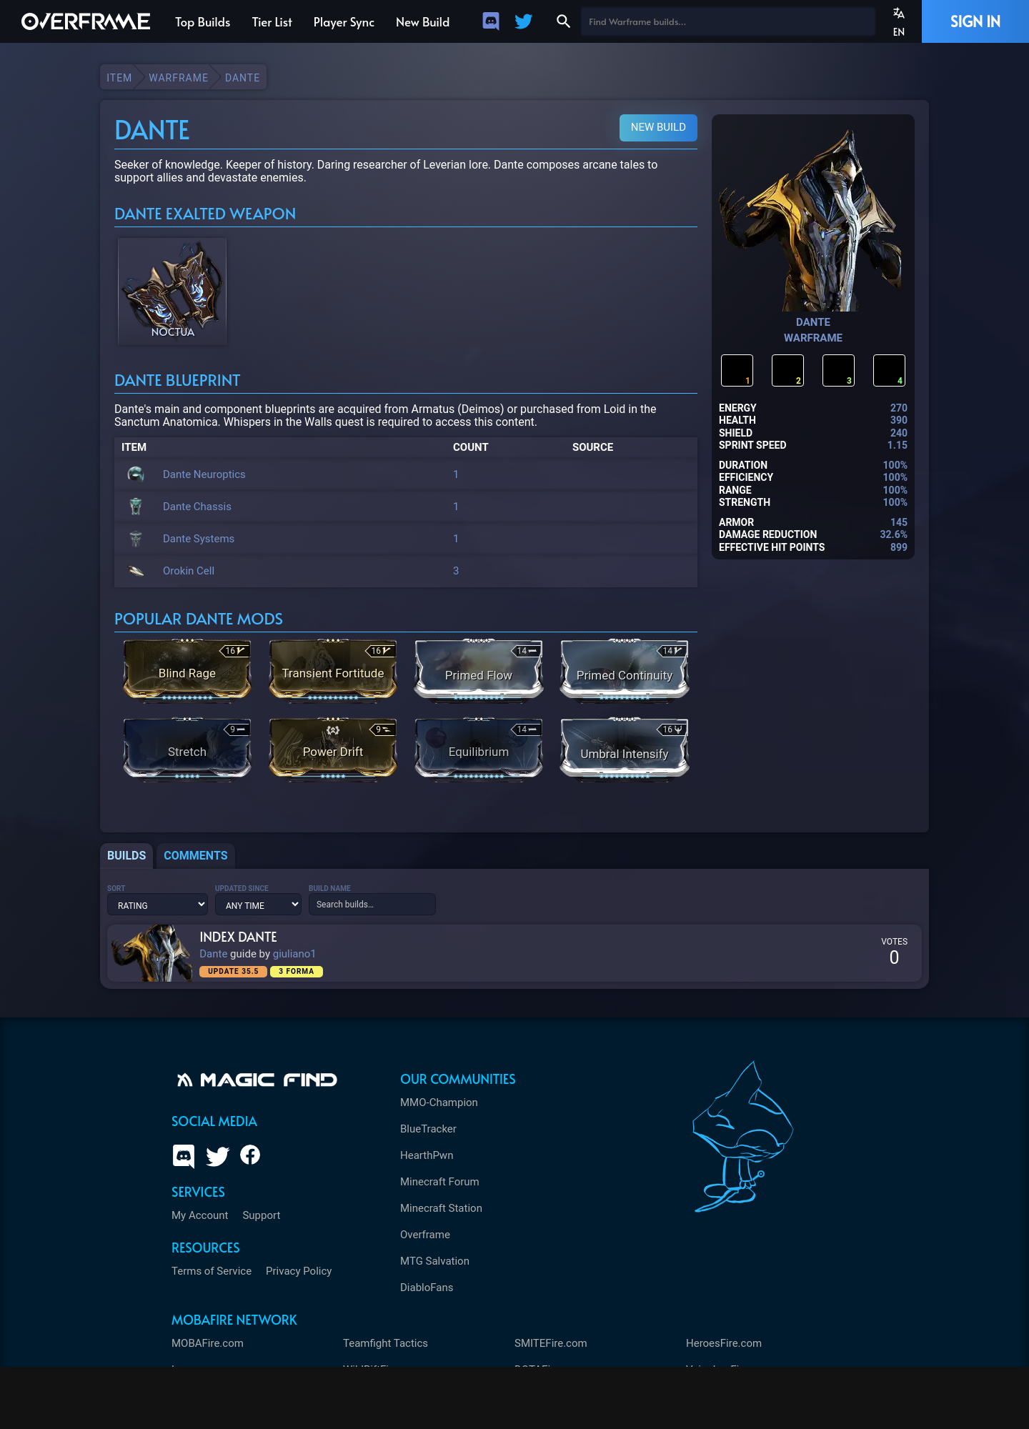
Task: Open the Privacy Policy link
Action: (299, 1271)
